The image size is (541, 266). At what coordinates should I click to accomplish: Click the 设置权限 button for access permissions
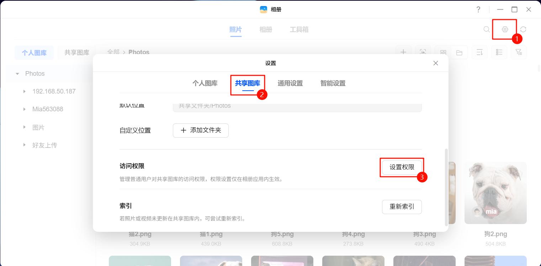(401, 167)
